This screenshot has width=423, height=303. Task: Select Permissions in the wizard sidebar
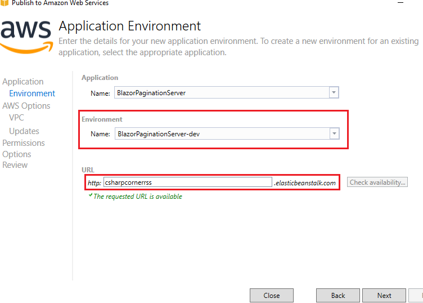24,143
